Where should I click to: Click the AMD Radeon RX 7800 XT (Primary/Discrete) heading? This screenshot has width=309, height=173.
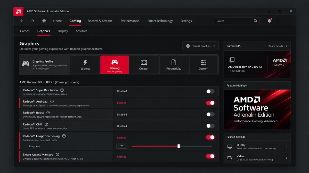coord(49,82)
